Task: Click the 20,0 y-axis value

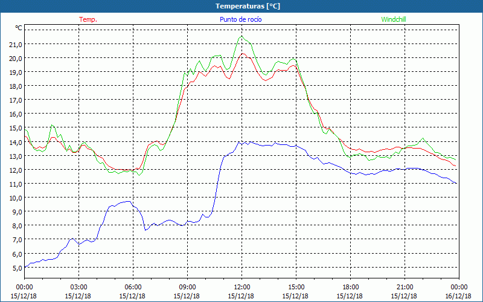Action: [16, 58]
